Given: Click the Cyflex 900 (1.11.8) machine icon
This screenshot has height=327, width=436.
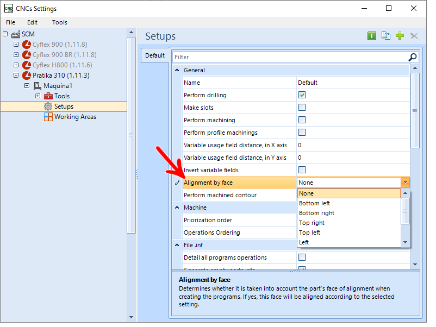Looking at the screenshot, I should pos(27,45).
